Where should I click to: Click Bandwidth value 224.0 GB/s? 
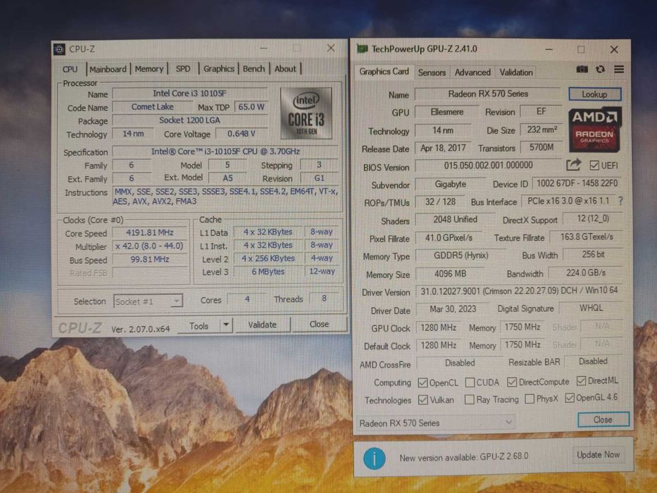[586, 273]
